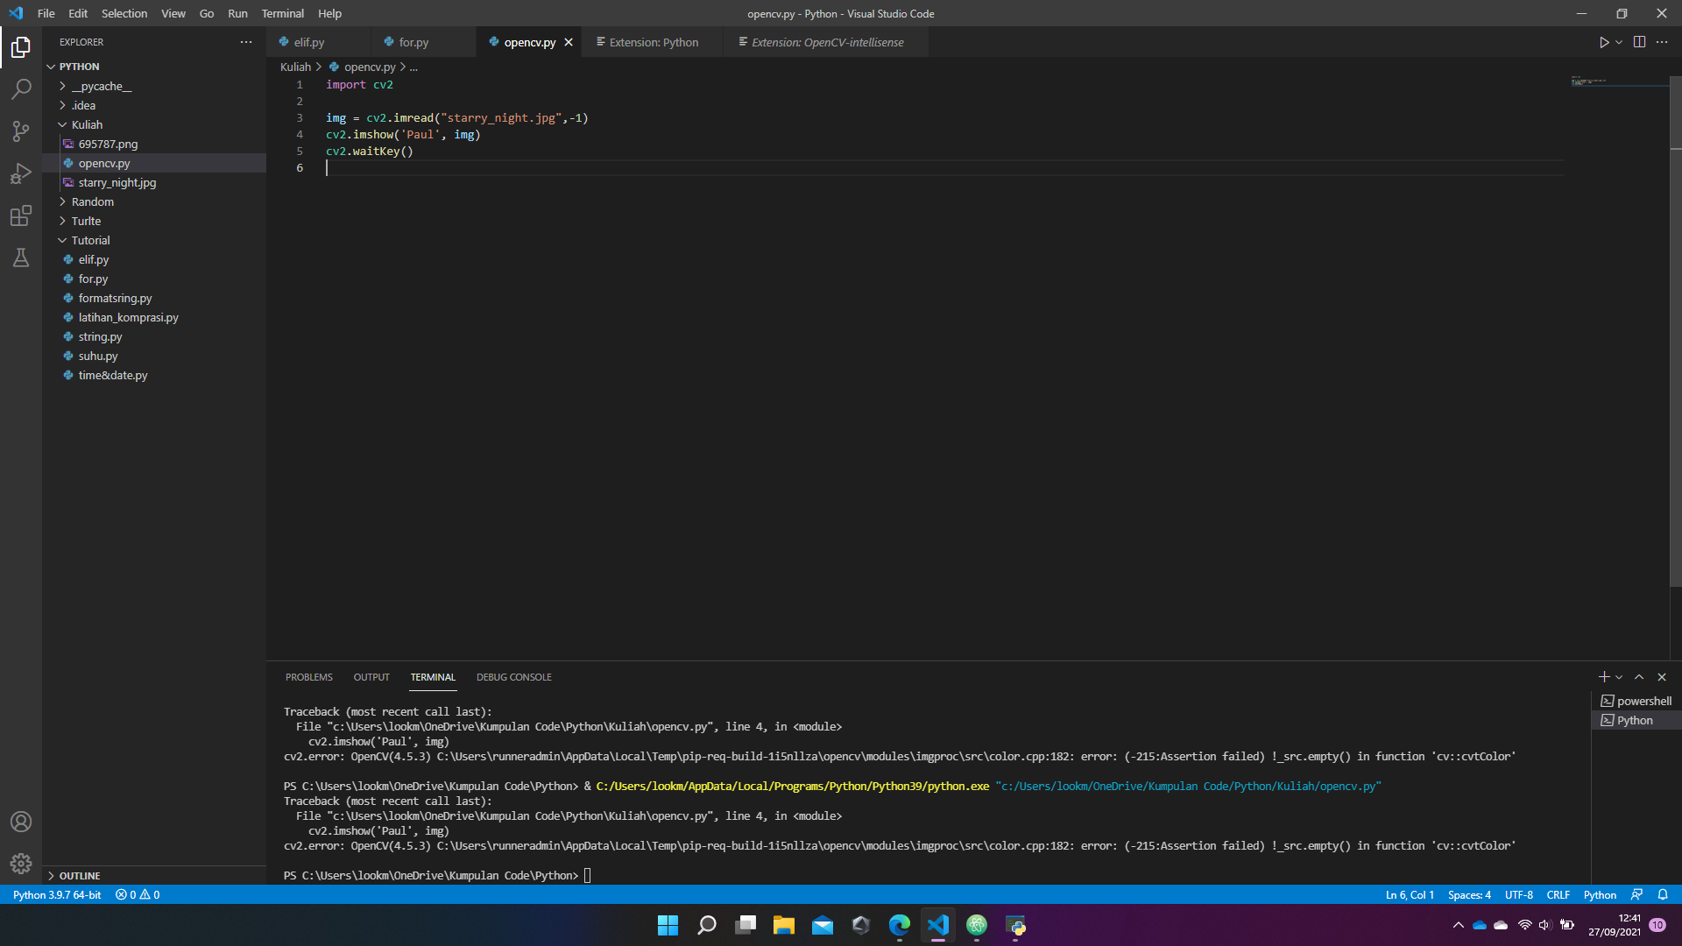Switch to Extension: OpenCV-intellisense tab

pos(827,42)
